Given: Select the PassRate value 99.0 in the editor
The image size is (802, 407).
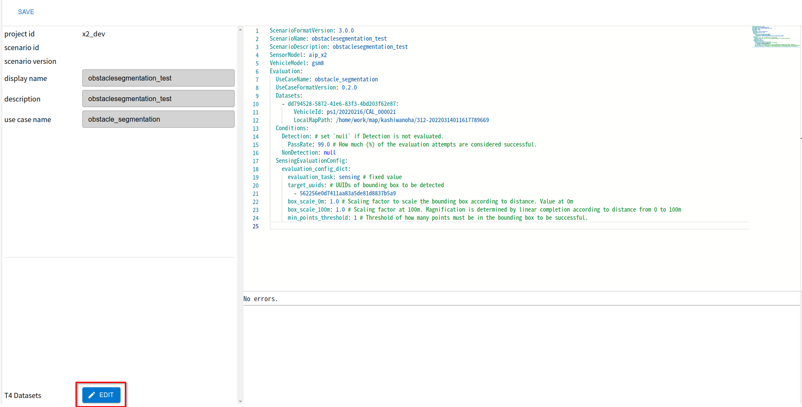Looking at the screenshot, I should pyautogui.click(x=322, y=144).
